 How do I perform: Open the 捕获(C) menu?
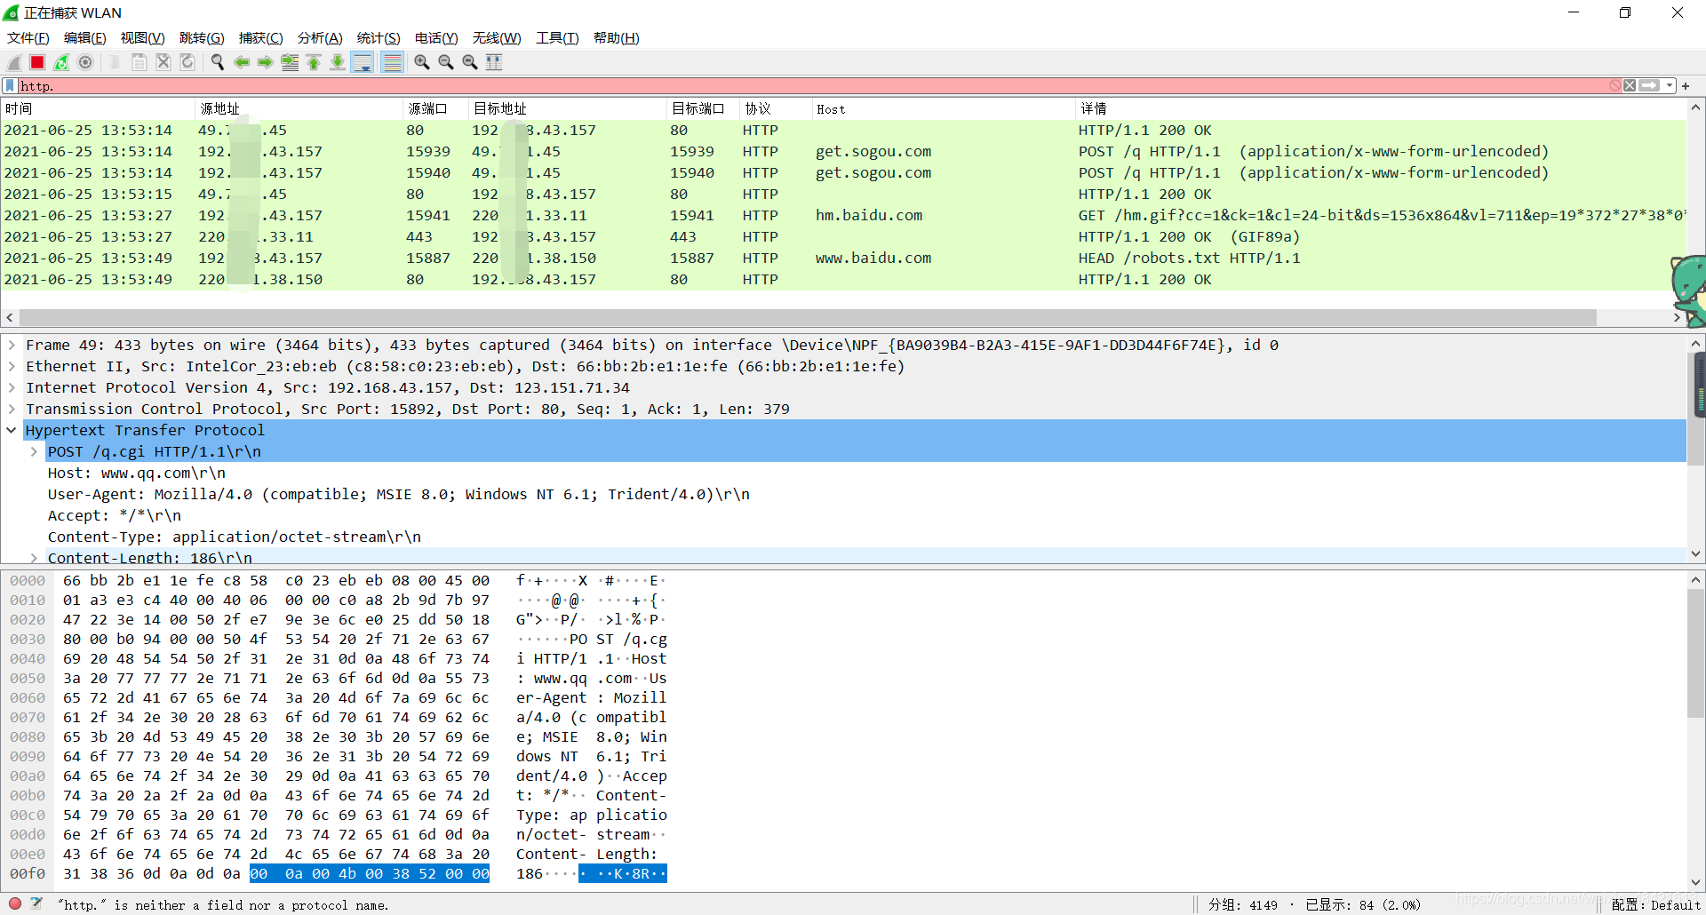click(260, 38)
